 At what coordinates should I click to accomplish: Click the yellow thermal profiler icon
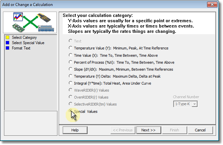click(x=44, y=18)
